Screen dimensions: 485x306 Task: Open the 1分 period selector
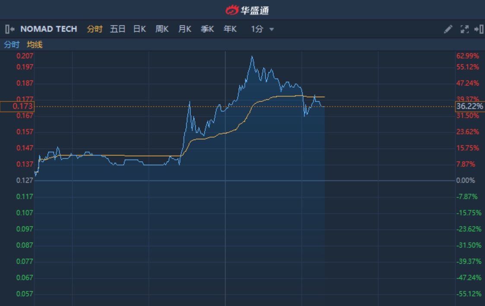[257, 29]
